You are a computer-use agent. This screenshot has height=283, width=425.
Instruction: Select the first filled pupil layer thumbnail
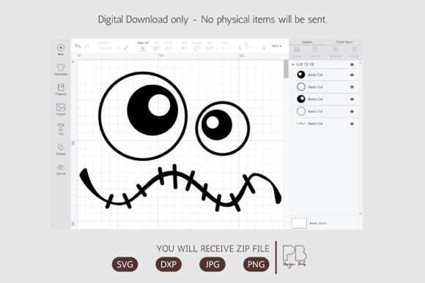(x=301, y=75)
